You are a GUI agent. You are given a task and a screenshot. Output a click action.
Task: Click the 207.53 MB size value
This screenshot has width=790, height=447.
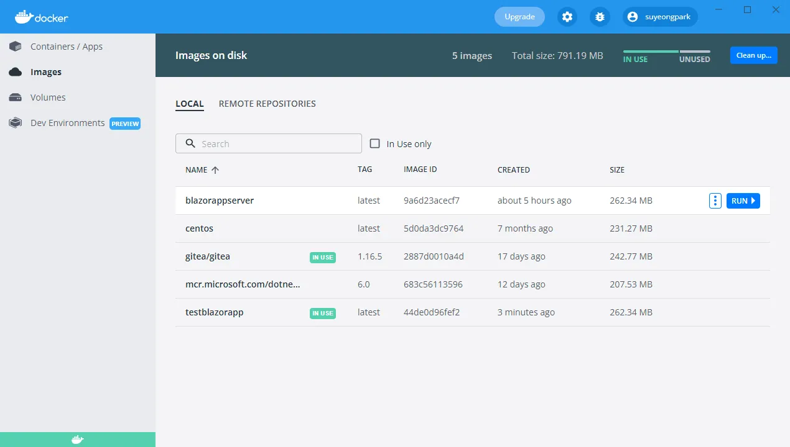click(631, 284)
